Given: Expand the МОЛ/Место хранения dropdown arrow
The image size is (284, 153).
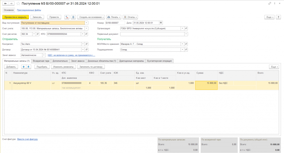Looking at the screenshot, I should point(182,44).
